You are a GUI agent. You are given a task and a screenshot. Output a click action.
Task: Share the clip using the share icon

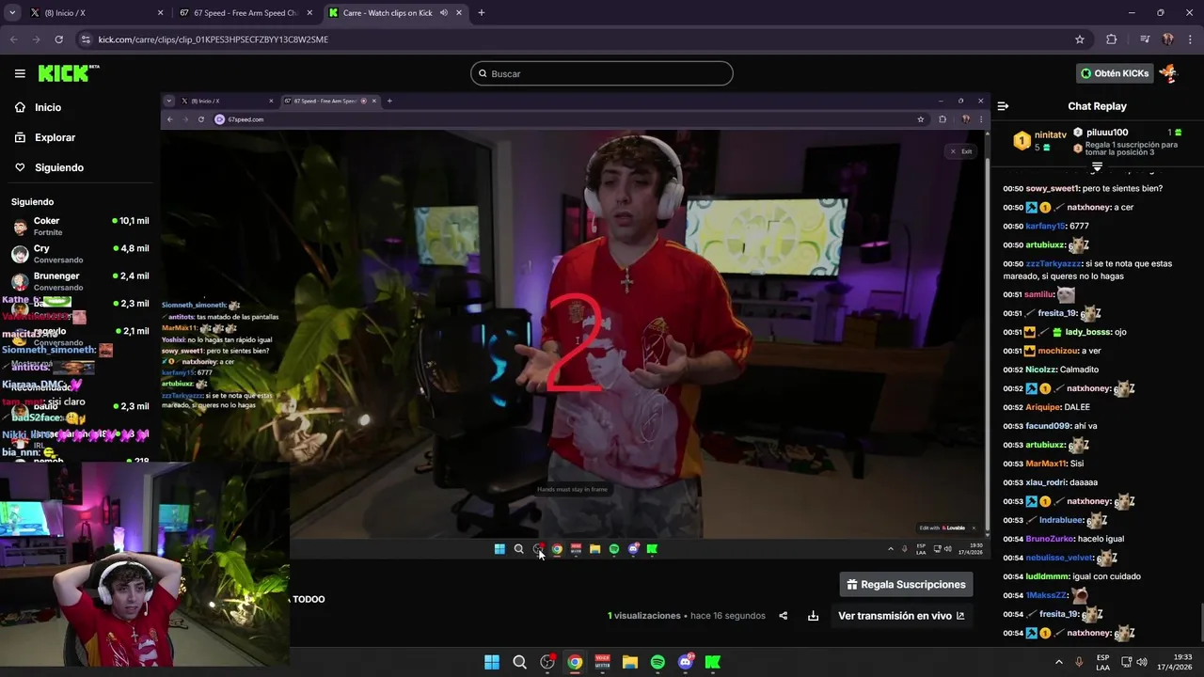pyautogui.click(x=783, y=616)
